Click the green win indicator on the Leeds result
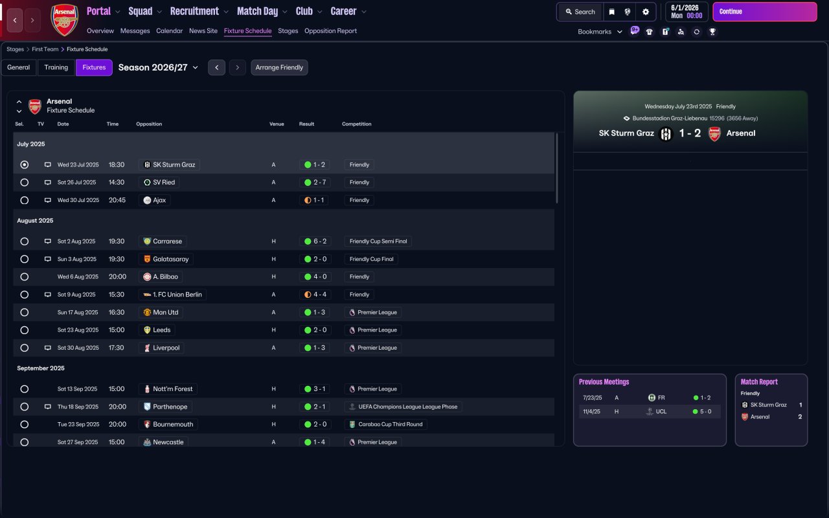This screenshot has height=518, width=829. (x=308, y=330)
